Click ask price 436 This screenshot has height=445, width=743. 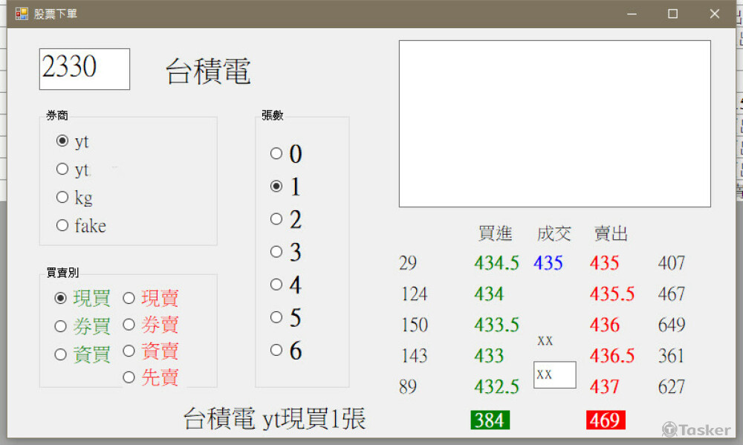point(604,325)
